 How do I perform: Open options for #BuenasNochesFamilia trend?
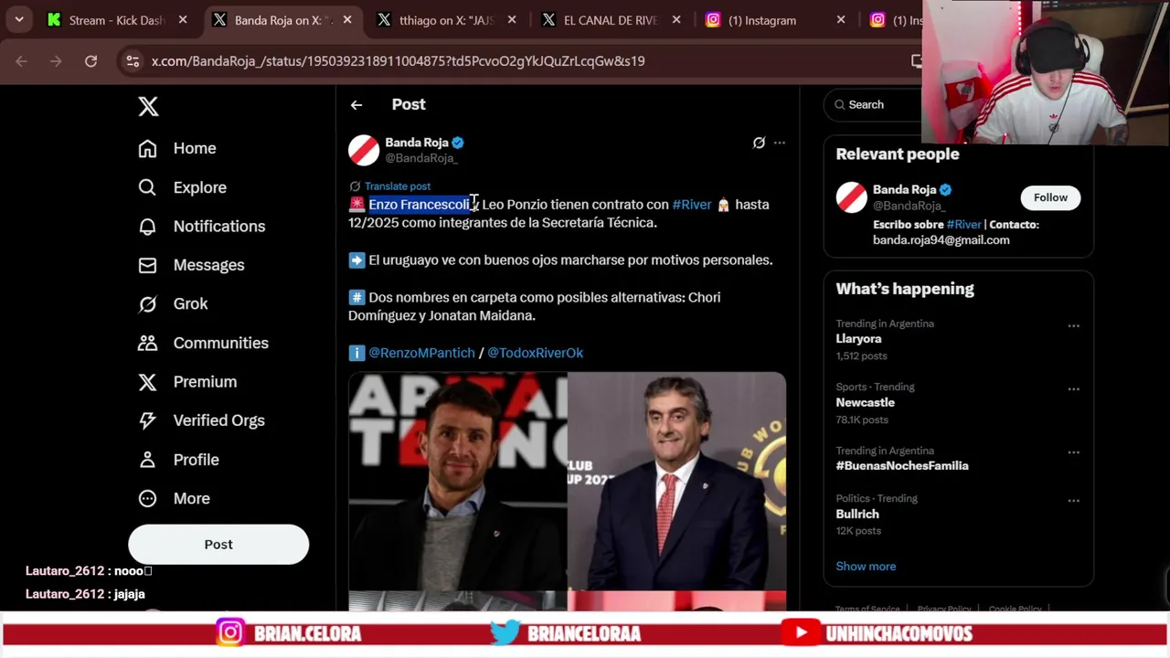[1074, 452]
